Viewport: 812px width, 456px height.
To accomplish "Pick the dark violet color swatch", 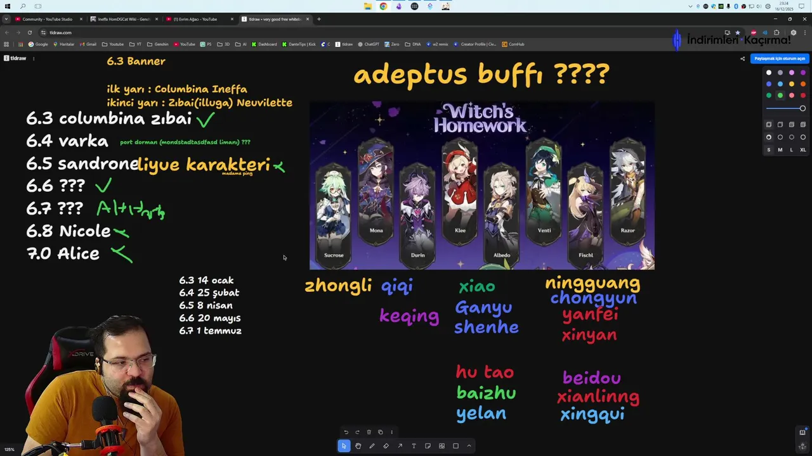I will click(x=803, y=73).
